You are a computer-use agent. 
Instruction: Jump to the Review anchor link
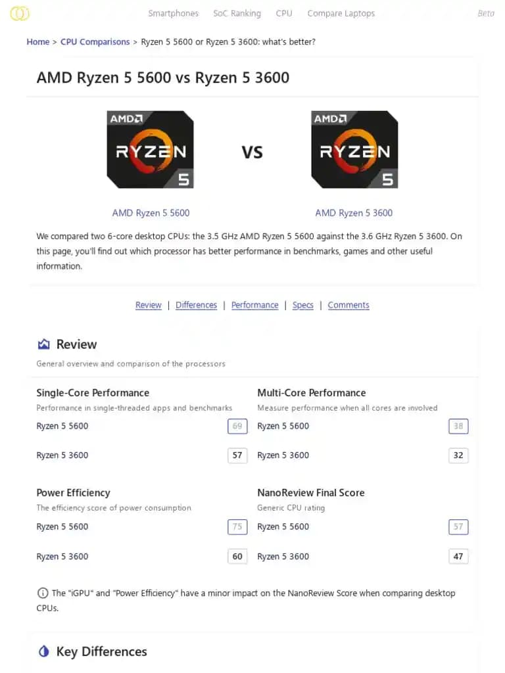(148, 305)
